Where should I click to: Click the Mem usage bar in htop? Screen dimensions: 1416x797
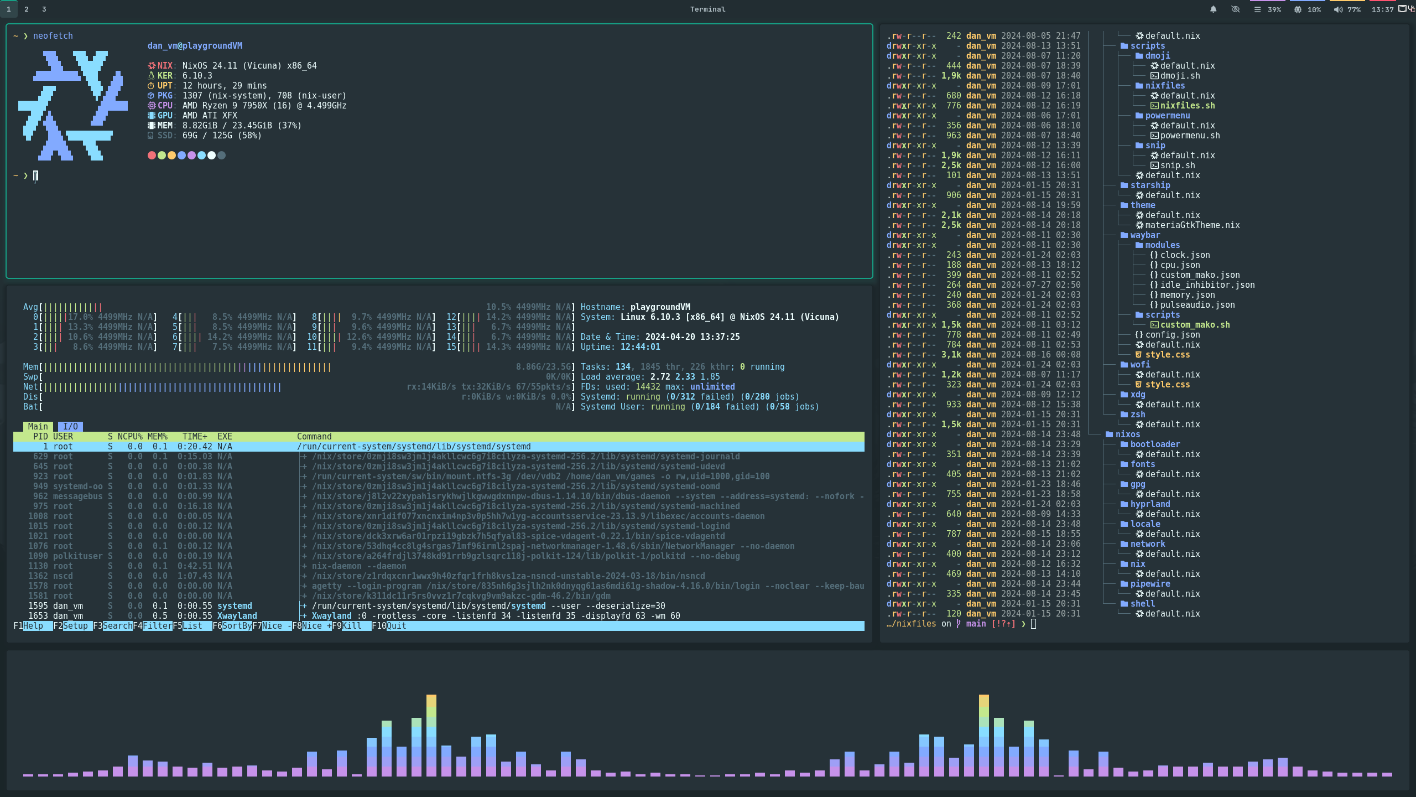tap(299, 366)
